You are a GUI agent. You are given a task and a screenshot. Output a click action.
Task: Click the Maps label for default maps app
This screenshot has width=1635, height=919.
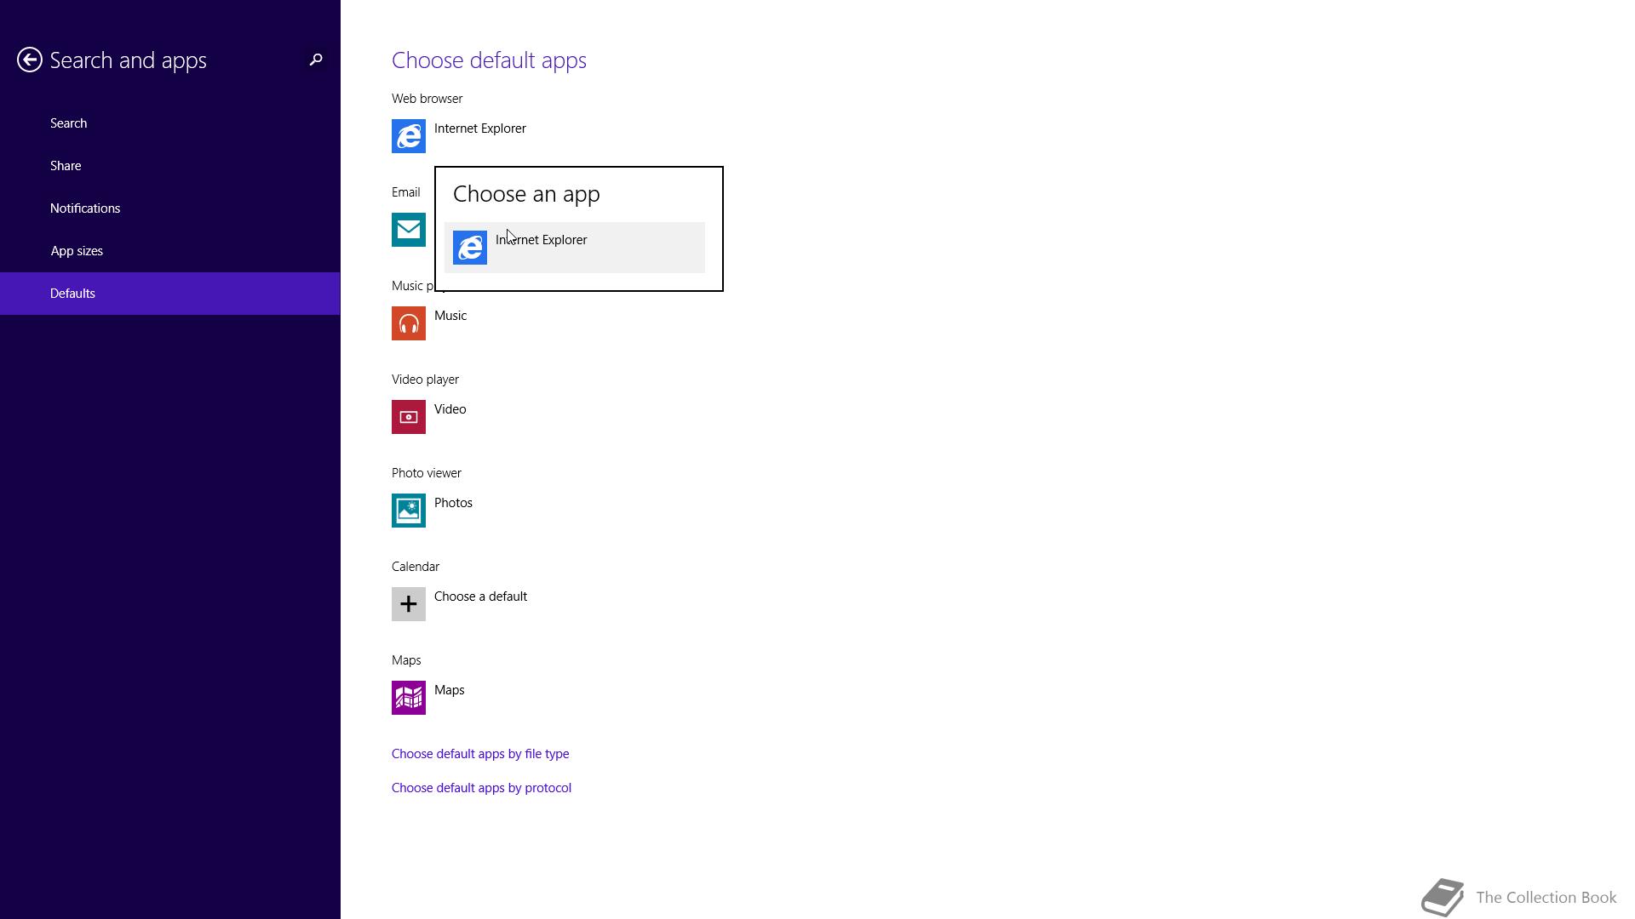[450, 690]
